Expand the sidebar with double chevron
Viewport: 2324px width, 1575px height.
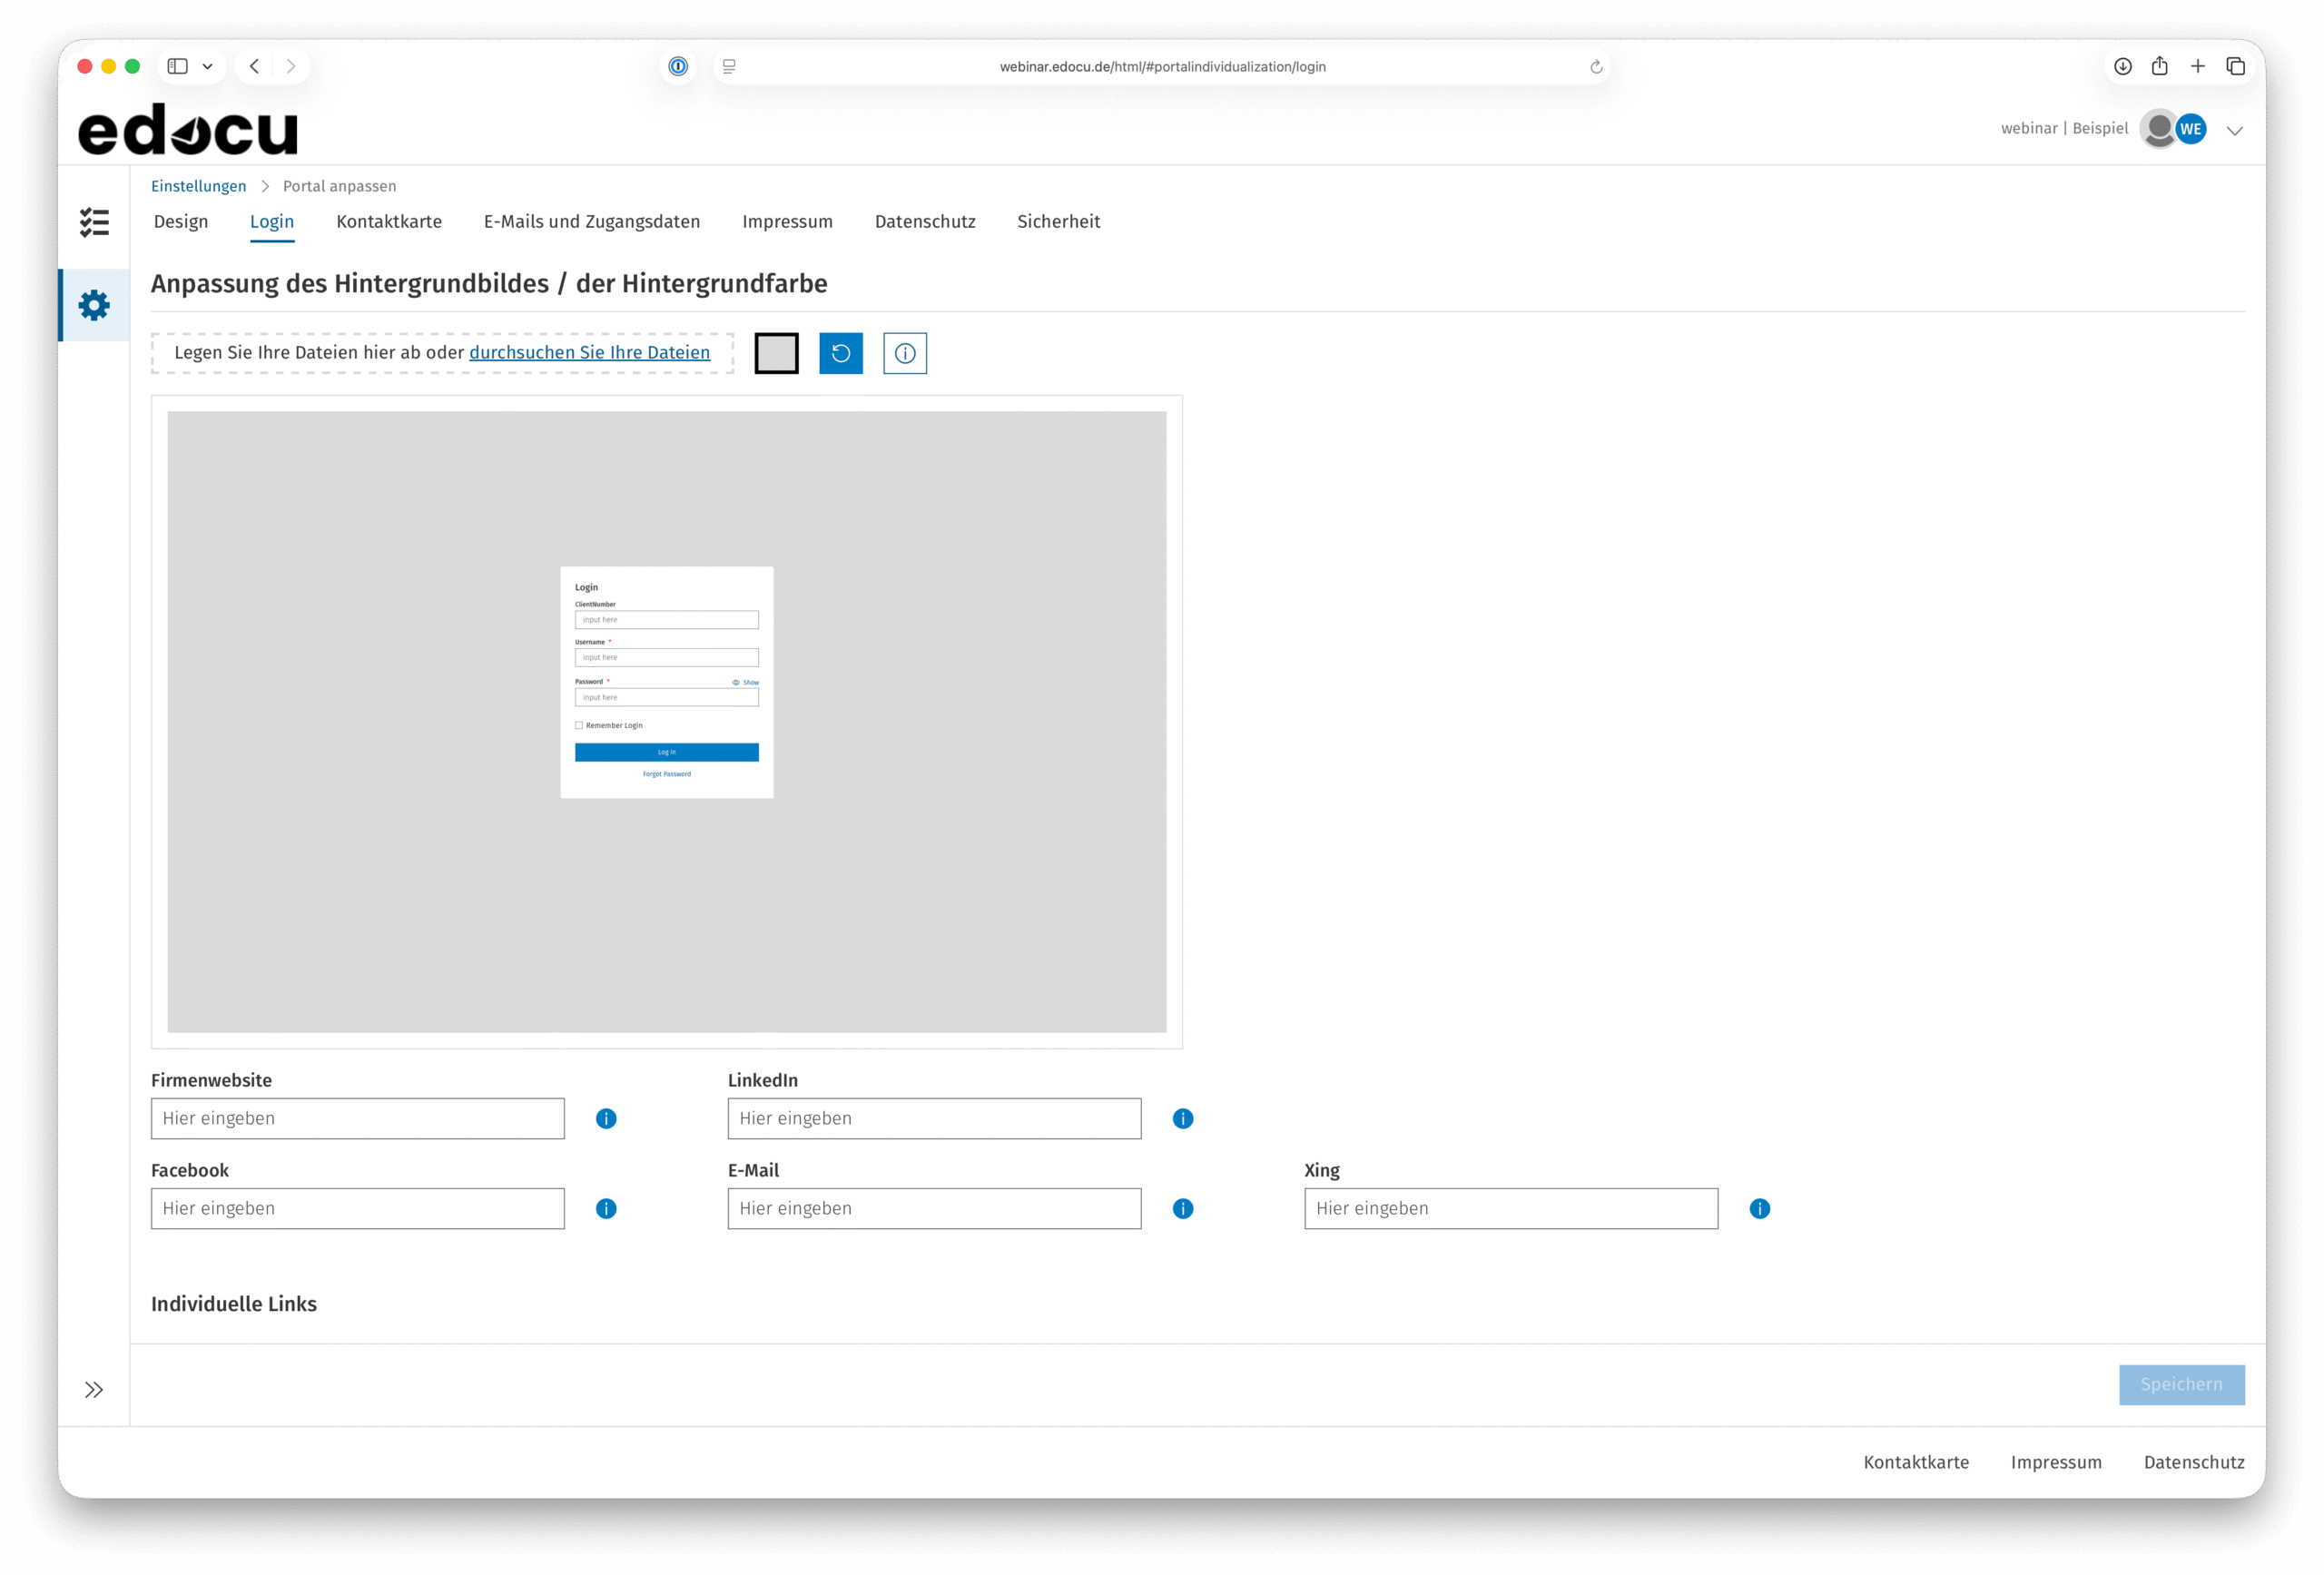(94, 1389)
